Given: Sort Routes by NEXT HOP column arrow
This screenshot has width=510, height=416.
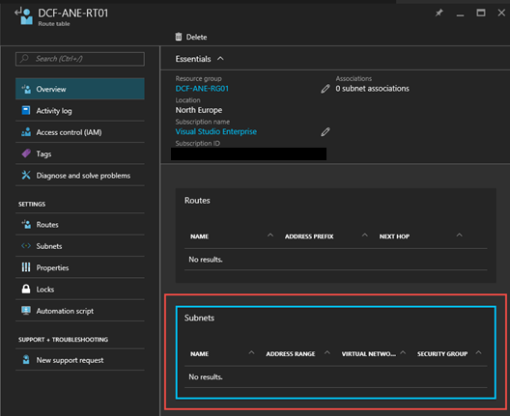Looking at the screenshot, I should (459, 236).
